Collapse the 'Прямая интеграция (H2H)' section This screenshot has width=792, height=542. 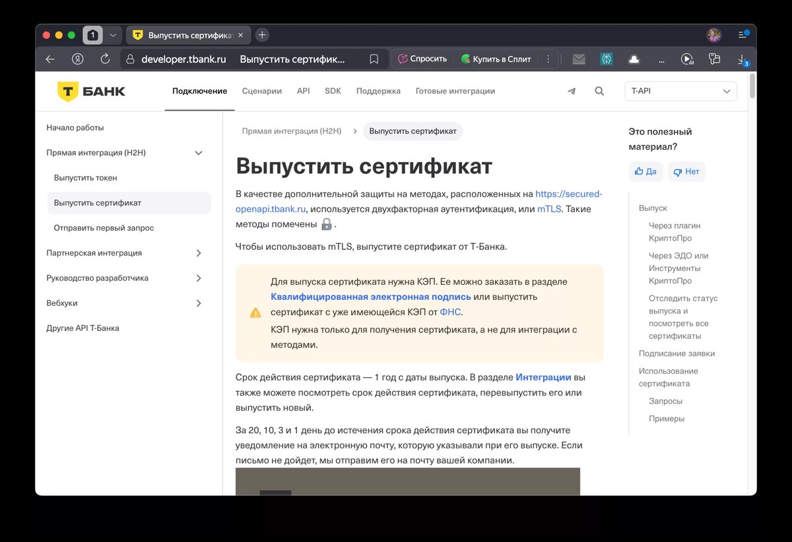tap(198, 152)
